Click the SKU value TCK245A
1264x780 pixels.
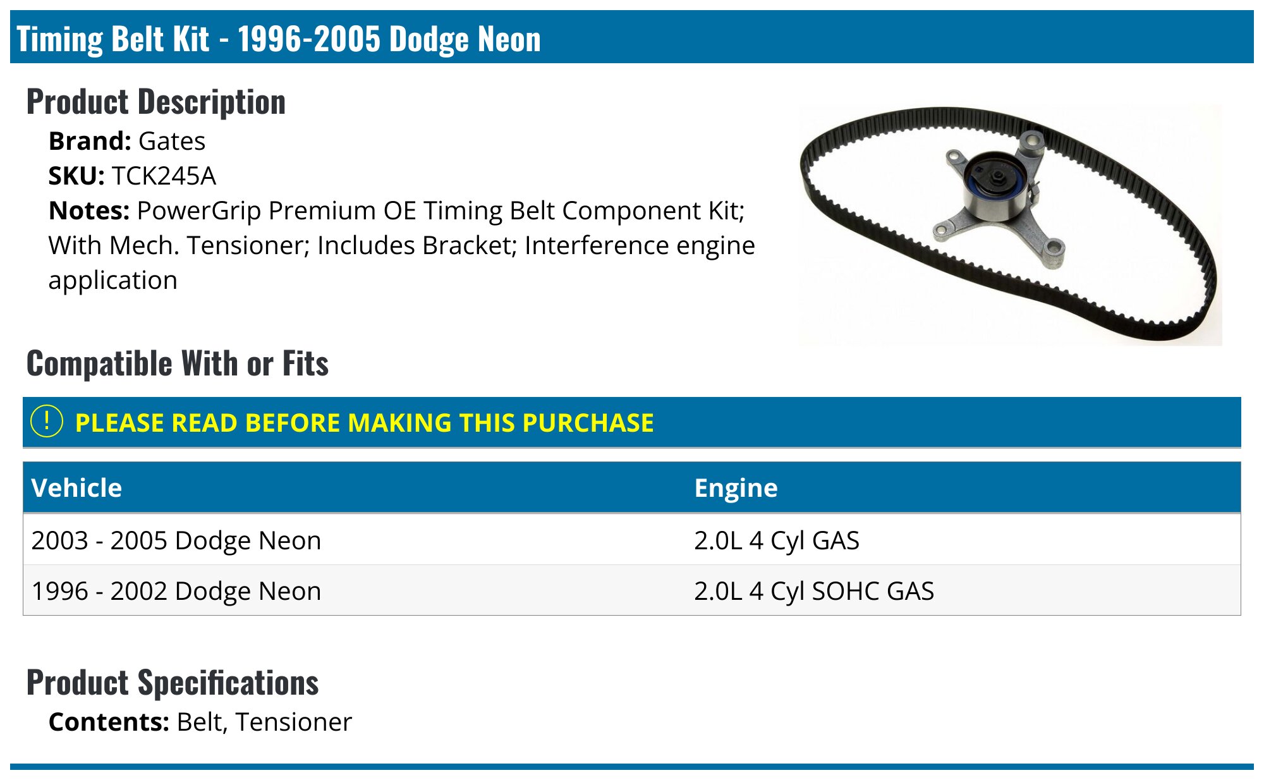tap(164, 176)
